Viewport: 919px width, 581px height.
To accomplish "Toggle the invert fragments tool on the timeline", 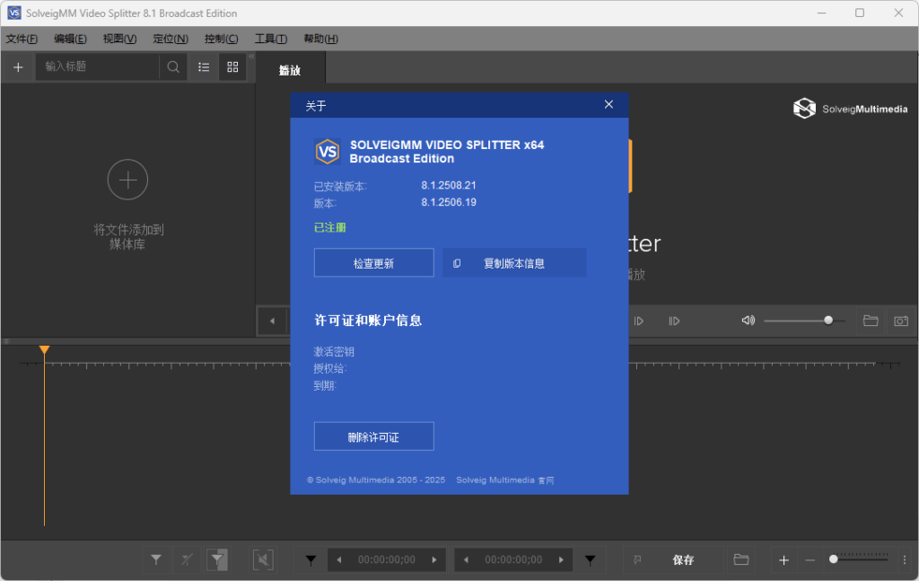I will point(217,559).
